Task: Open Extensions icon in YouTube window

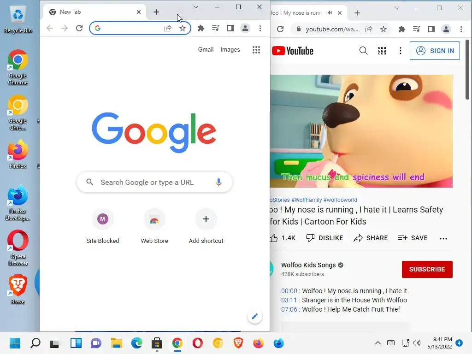Action: (x=401, y=29)
